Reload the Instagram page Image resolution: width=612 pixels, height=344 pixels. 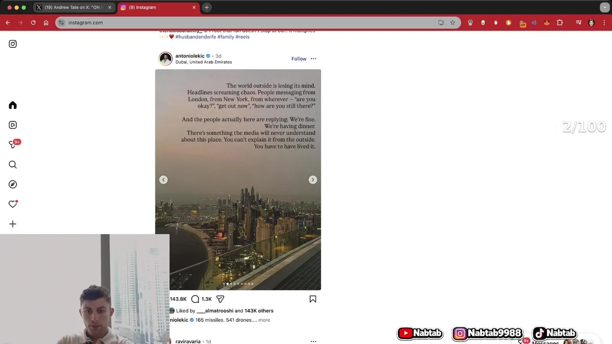33,22
